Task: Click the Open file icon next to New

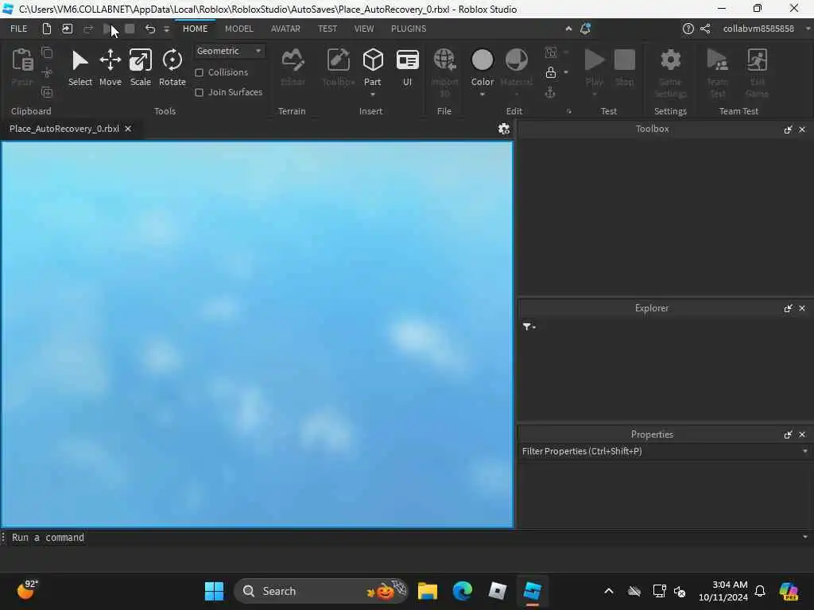Action: 68,29
